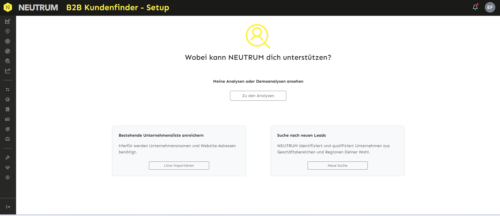Click the NEUTRUM hexagon logo icon
The height and width of the screenshot is (216, 500).
coord(8,8)
